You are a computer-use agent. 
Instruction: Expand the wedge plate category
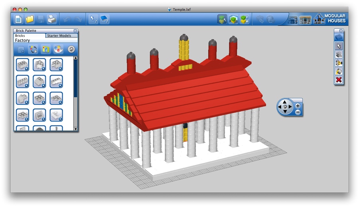(x=56, y=98)
